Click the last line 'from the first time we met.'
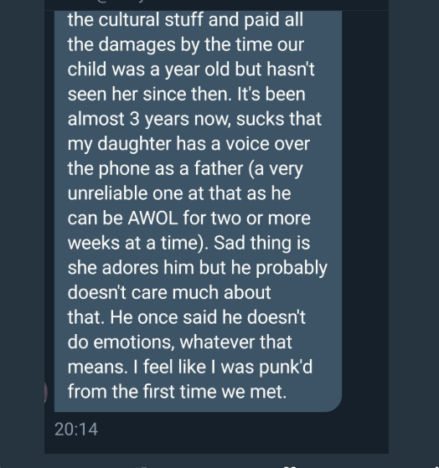The image size is (439, 468). 177,391
